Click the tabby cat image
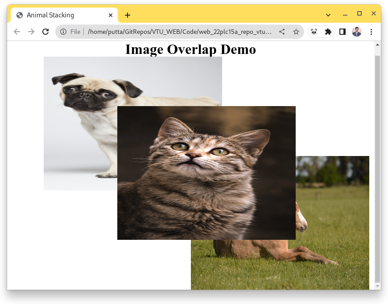The width and height of the screenshot is (388, 304). [x=206, y=173]
